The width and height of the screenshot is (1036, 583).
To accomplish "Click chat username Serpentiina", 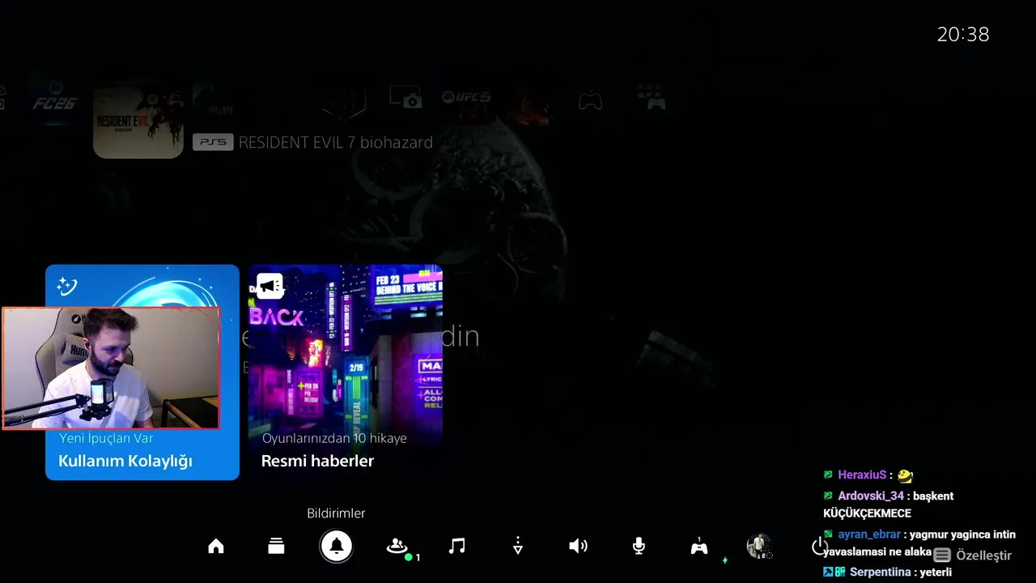I will (881, 572).
